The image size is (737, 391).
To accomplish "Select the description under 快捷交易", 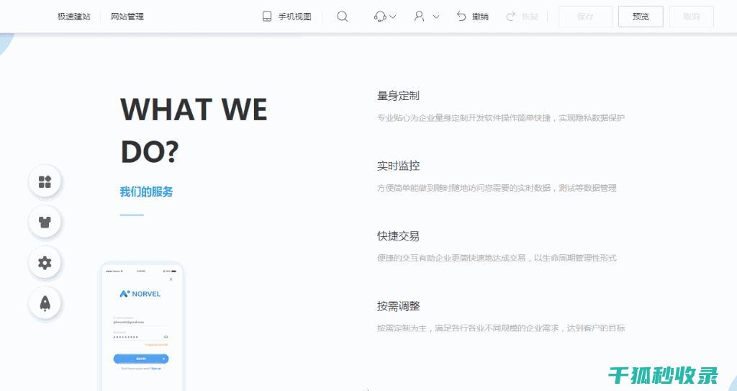I will [497, 258].
